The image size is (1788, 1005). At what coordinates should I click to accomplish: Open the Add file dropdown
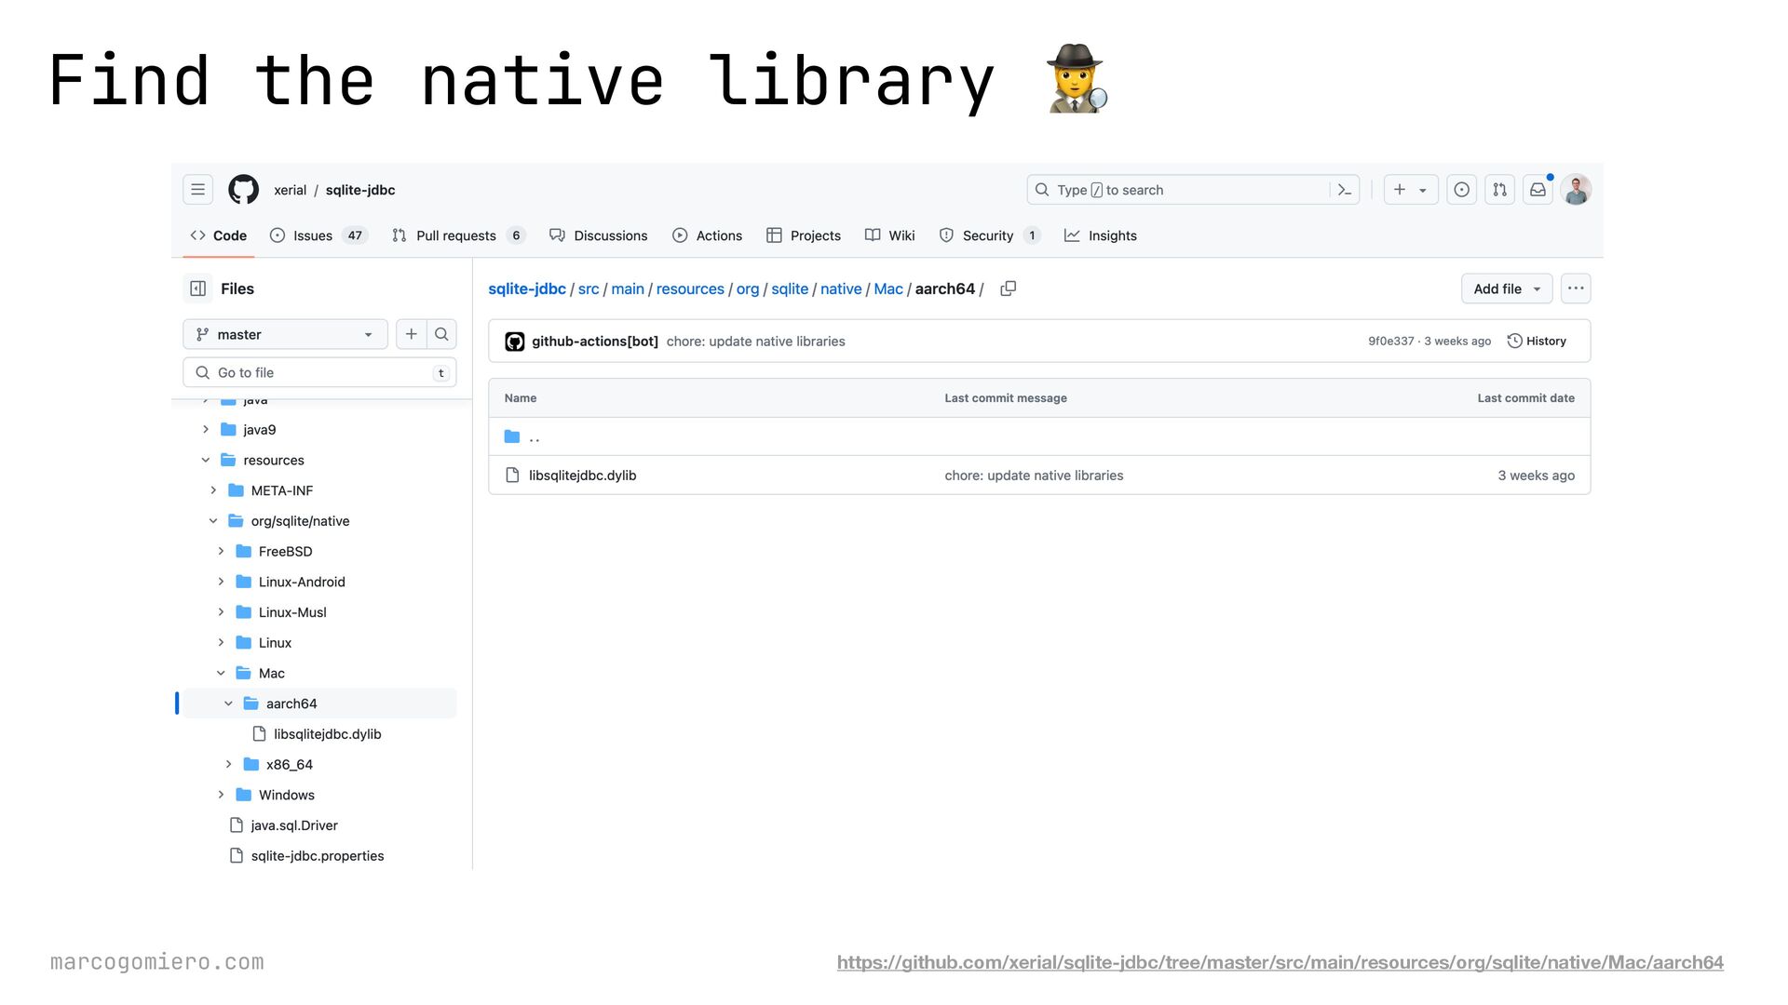click(x=1507, y=288)
